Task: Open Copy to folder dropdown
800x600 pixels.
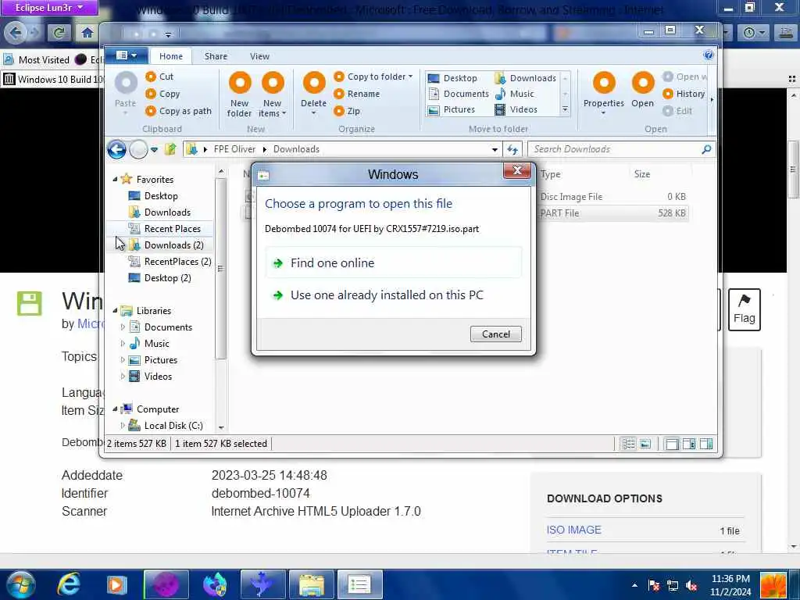Action: 373,77
